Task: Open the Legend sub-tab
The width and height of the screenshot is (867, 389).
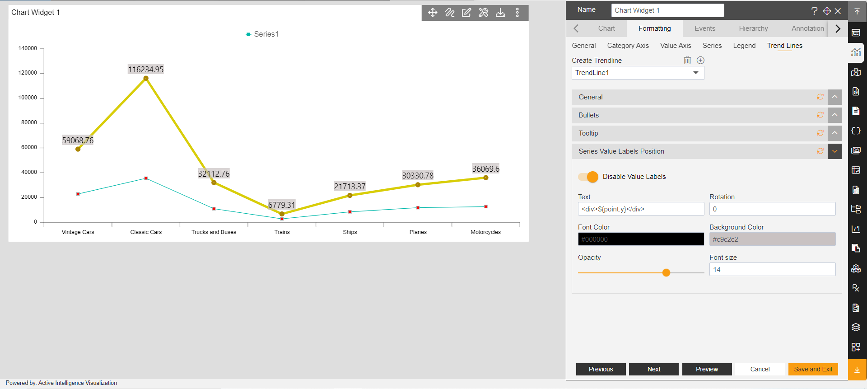Action: 744,46
